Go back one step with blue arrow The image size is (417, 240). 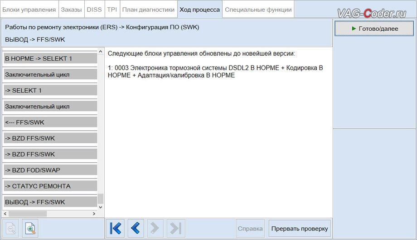(136, 229)
